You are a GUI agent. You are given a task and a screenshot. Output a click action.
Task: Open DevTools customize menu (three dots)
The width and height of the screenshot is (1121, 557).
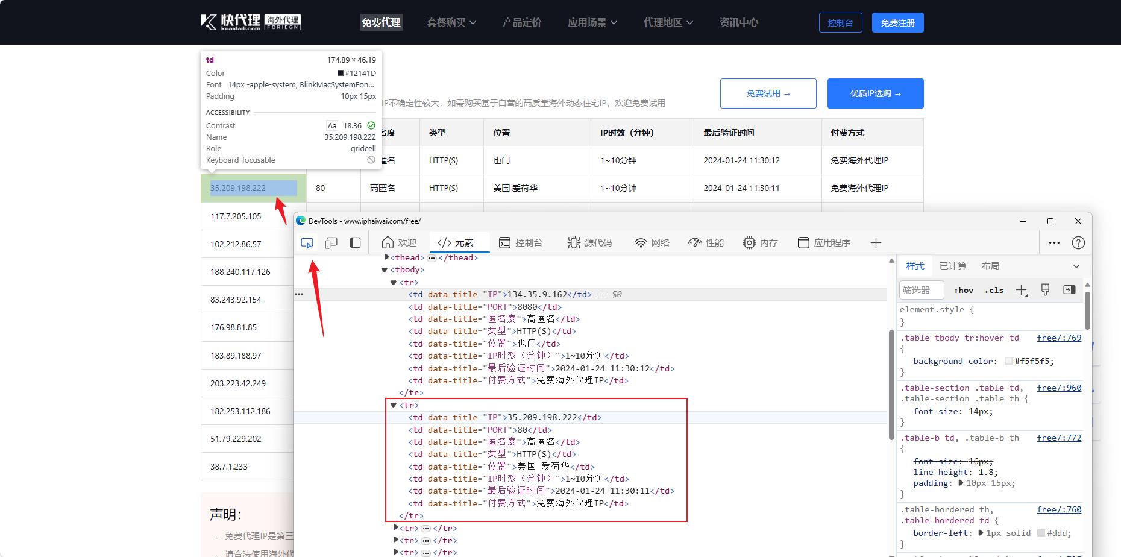pos(1054,242)
